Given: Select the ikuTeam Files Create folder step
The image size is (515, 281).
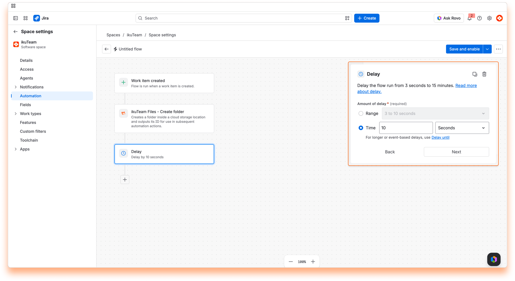Looking at the screenshot, I should [x=164, y=119].
